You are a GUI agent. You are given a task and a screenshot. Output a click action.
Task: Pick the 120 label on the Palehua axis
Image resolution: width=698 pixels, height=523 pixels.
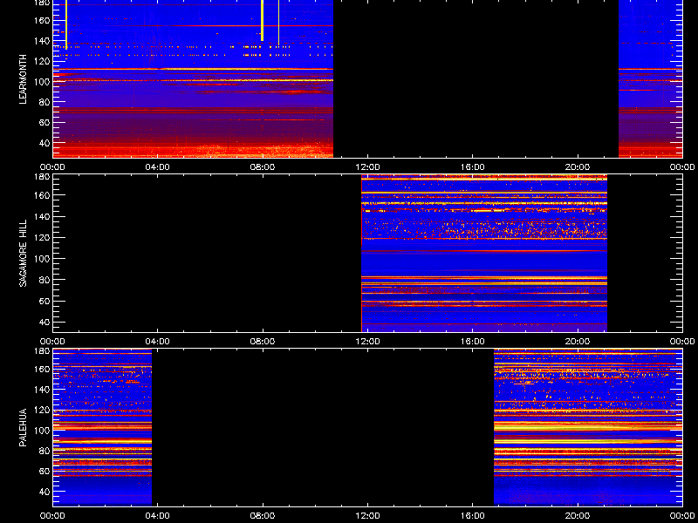(x=42, y=410)
